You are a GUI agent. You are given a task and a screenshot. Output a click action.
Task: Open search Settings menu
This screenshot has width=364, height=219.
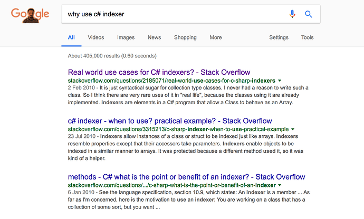click(x=279, y=37)
